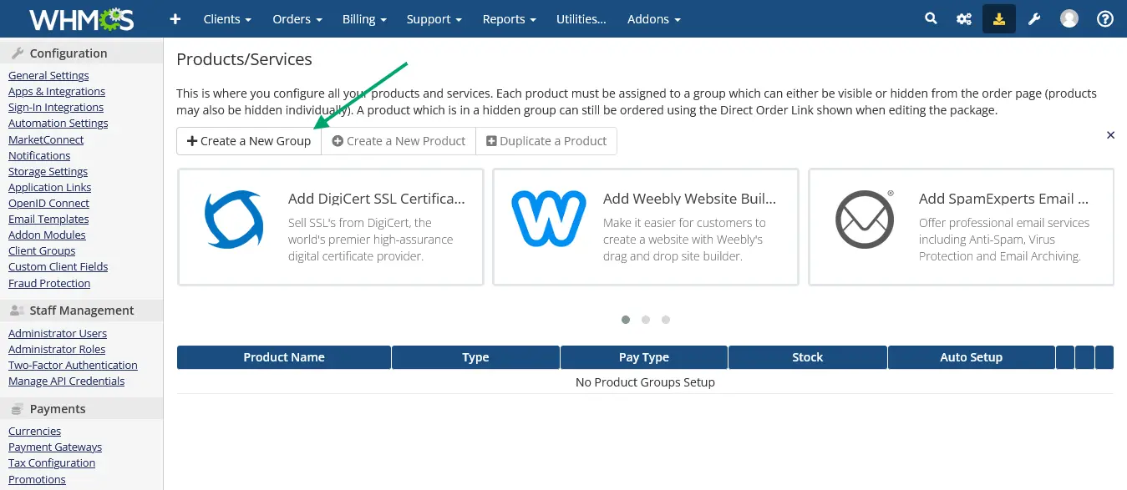
Task: Open Add Weebly Website Builder card title
Action: (x=690, y=199)
